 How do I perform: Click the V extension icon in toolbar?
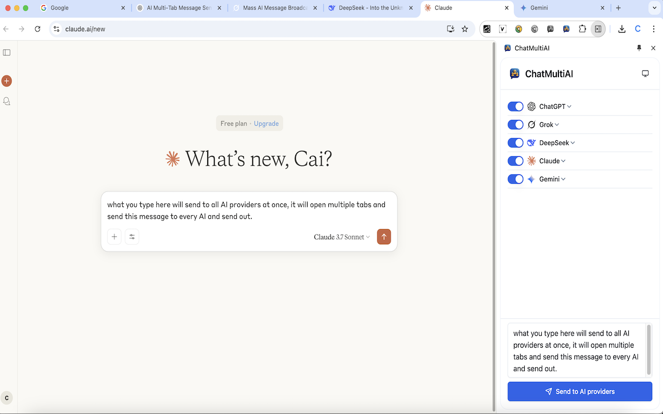(502, 29)
